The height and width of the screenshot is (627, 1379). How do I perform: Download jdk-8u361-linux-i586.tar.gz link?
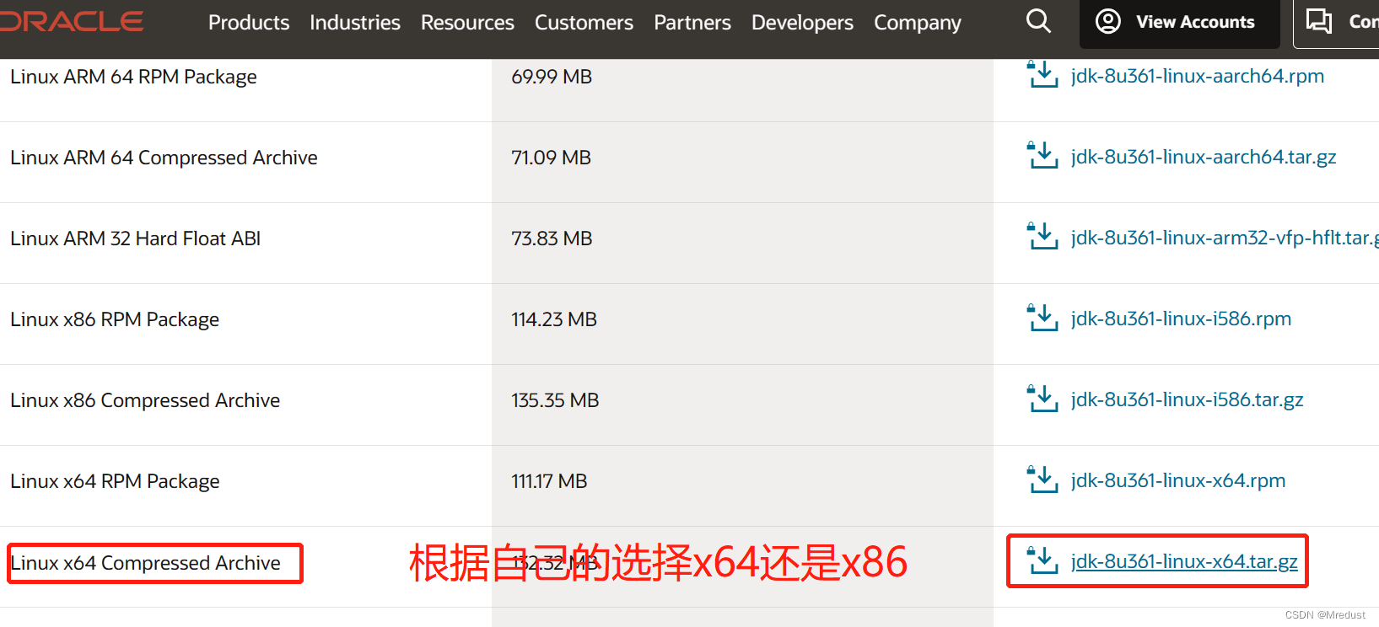pos(1188,399)
